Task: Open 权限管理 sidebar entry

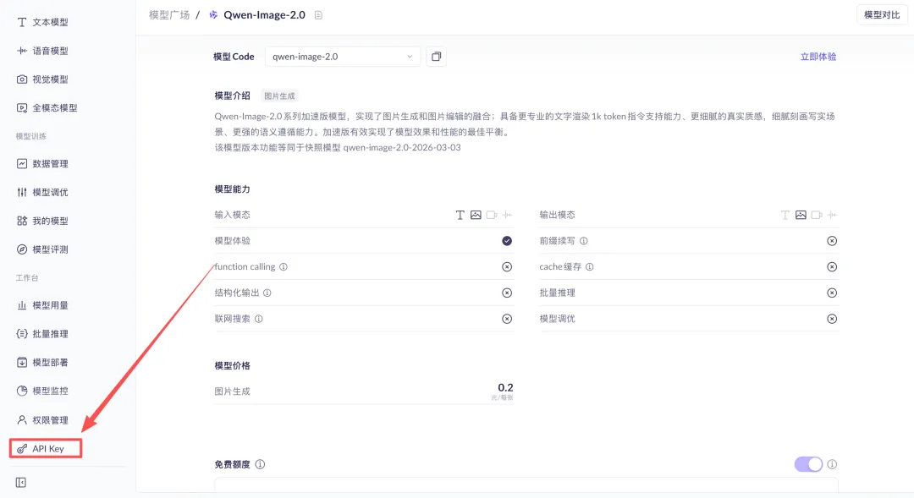Action: point(50,420)
